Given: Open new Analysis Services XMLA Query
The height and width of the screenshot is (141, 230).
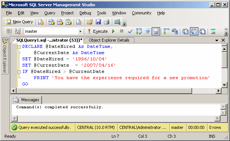Looking at the screenshot, I should click(x=68, y=22).
